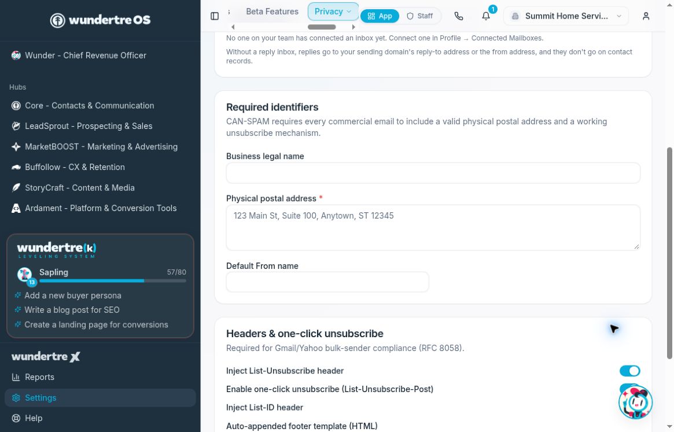Screen dimensions: 674x432
Task: Click the right tab-strip scroll arrow
Action: [353, 27]
